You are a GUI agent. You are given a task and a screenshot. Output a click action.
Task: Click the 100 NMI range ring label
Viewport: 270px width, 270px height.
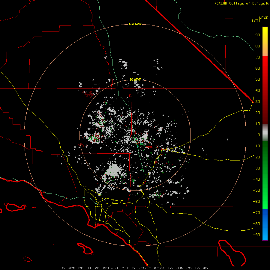pyautogui.click(x=135, y=24)
